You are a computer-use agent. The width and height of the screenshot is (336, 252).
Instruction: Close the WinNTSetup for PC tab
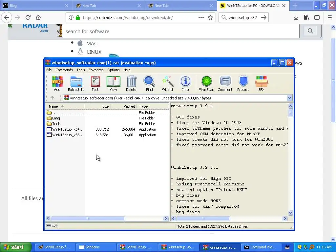(284, 6)
